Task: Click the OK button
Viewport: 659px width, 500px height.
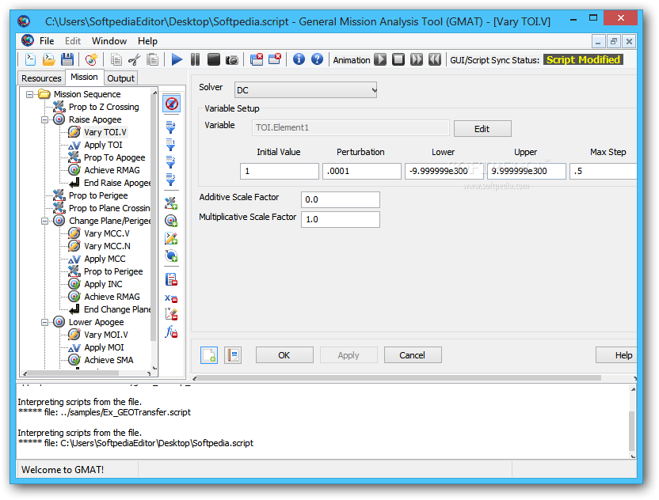Action: (x=284, y=355)
